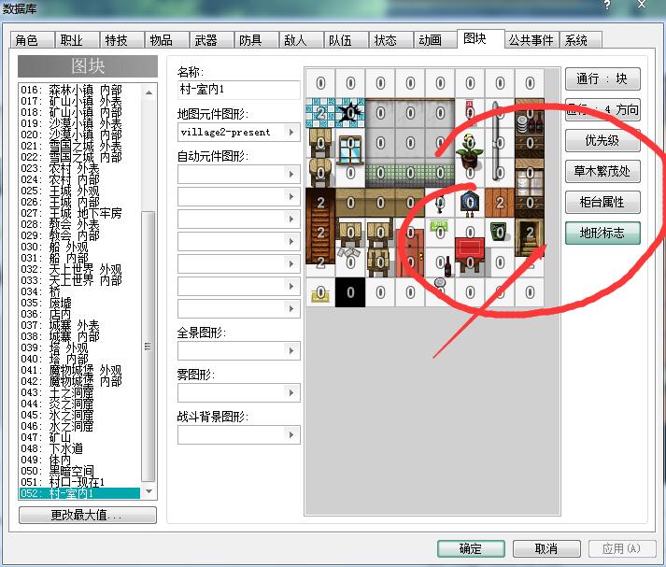Open second autotile graphic picker
The image size is (666, 567).
click(291, 197)
